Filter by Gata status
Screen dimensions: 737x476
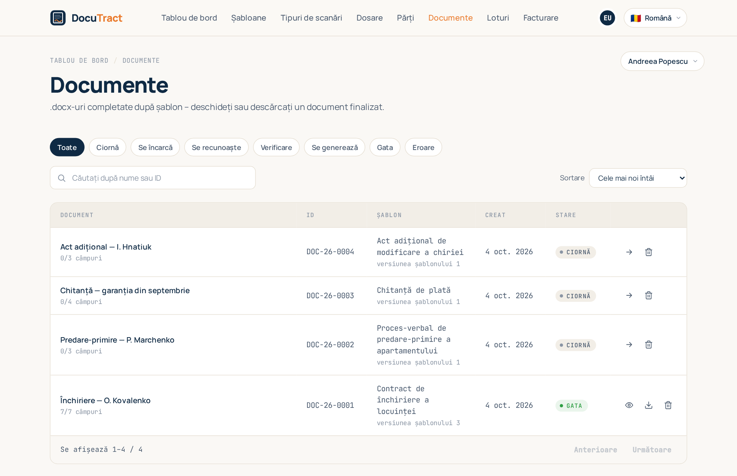tap(385, 147)
